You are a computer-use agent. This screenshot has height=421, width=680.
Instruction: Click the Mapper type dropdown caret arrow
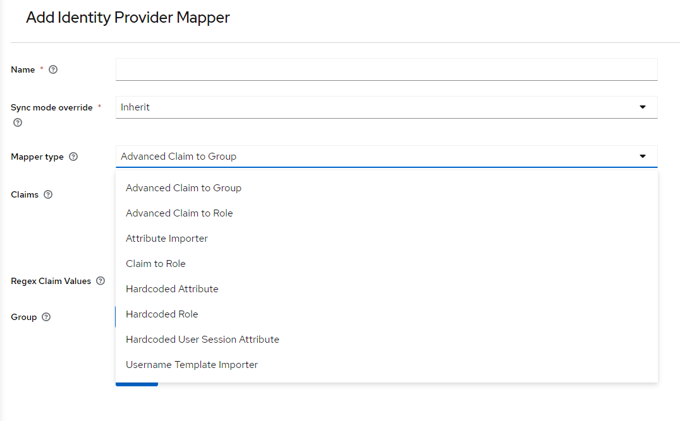[643, 156]
